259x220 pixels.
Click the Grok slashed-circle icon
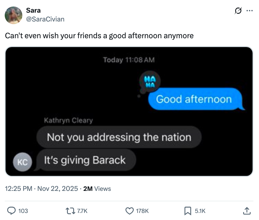click(x=237, y=11)
